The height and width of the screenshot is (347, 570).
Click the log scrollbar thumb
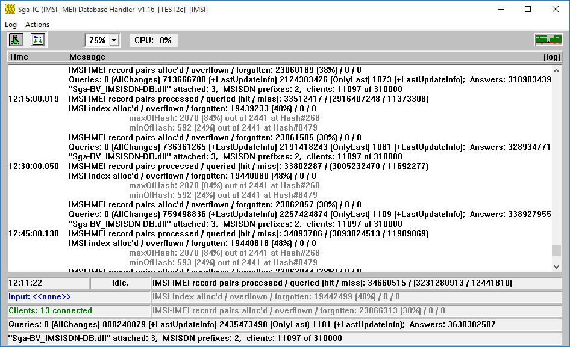(556, 251)
